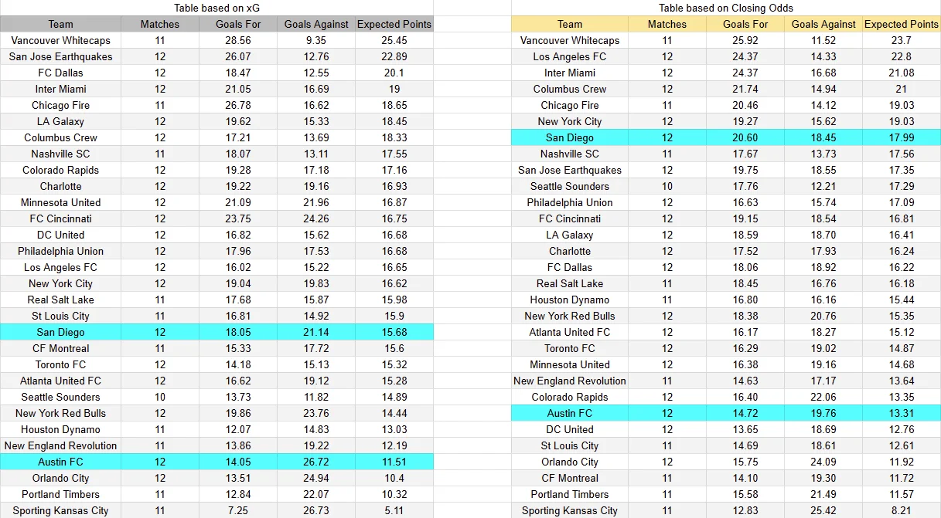Click the Team header in the xG table

60,24
